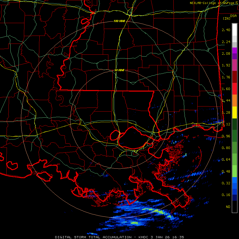The image size is (239, 239).
Task: Select the 2.24 legend value
Action: pos(226,42)
